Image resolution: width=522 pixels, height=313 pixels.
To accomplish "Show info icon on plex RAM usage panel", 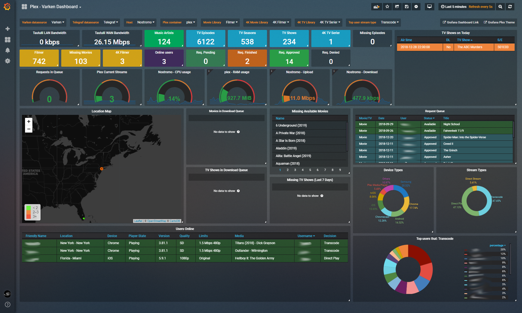I will click(x=209, y=71).
